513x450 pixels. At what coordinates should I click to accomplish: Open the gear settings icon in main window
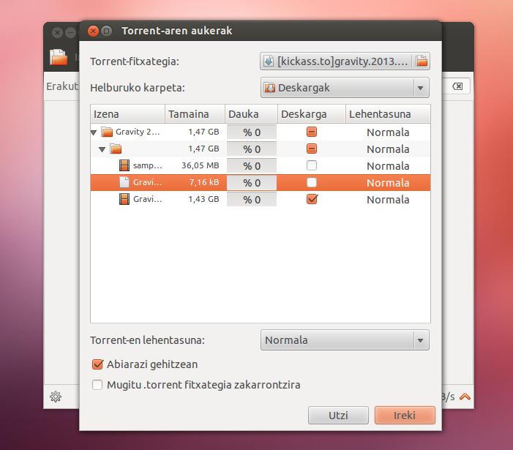coord(56,397)
